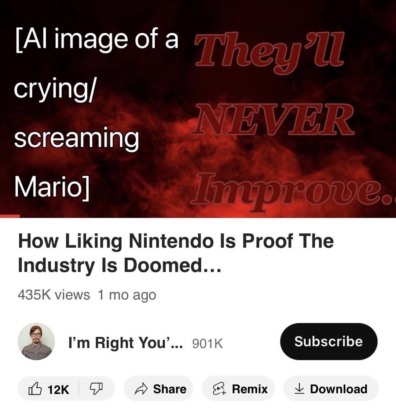Click the red video progress bar
Screen dimensions: 396x416
[10, 216]
